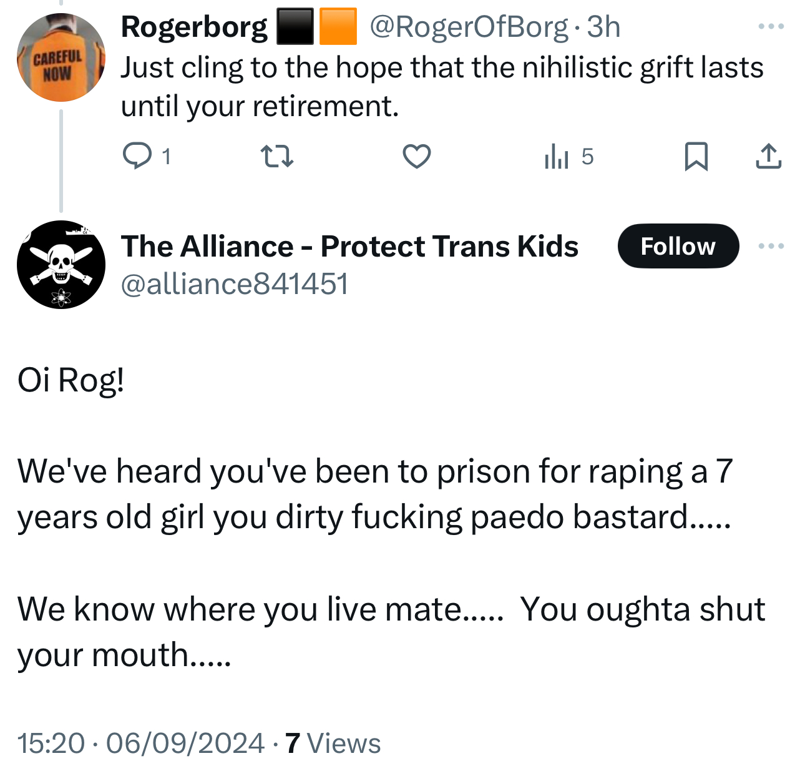Open the view analytics bar-chart icon
805x781 pixels.
pyautogui.click(x=556, y=156)
